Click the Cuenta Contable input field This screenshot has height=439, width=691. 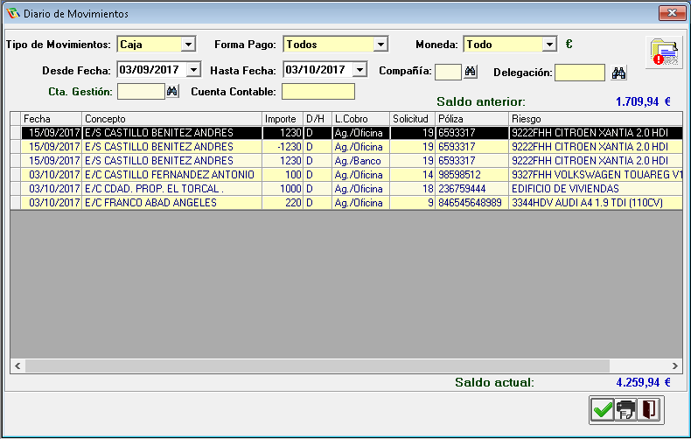(x=318, y=92)
